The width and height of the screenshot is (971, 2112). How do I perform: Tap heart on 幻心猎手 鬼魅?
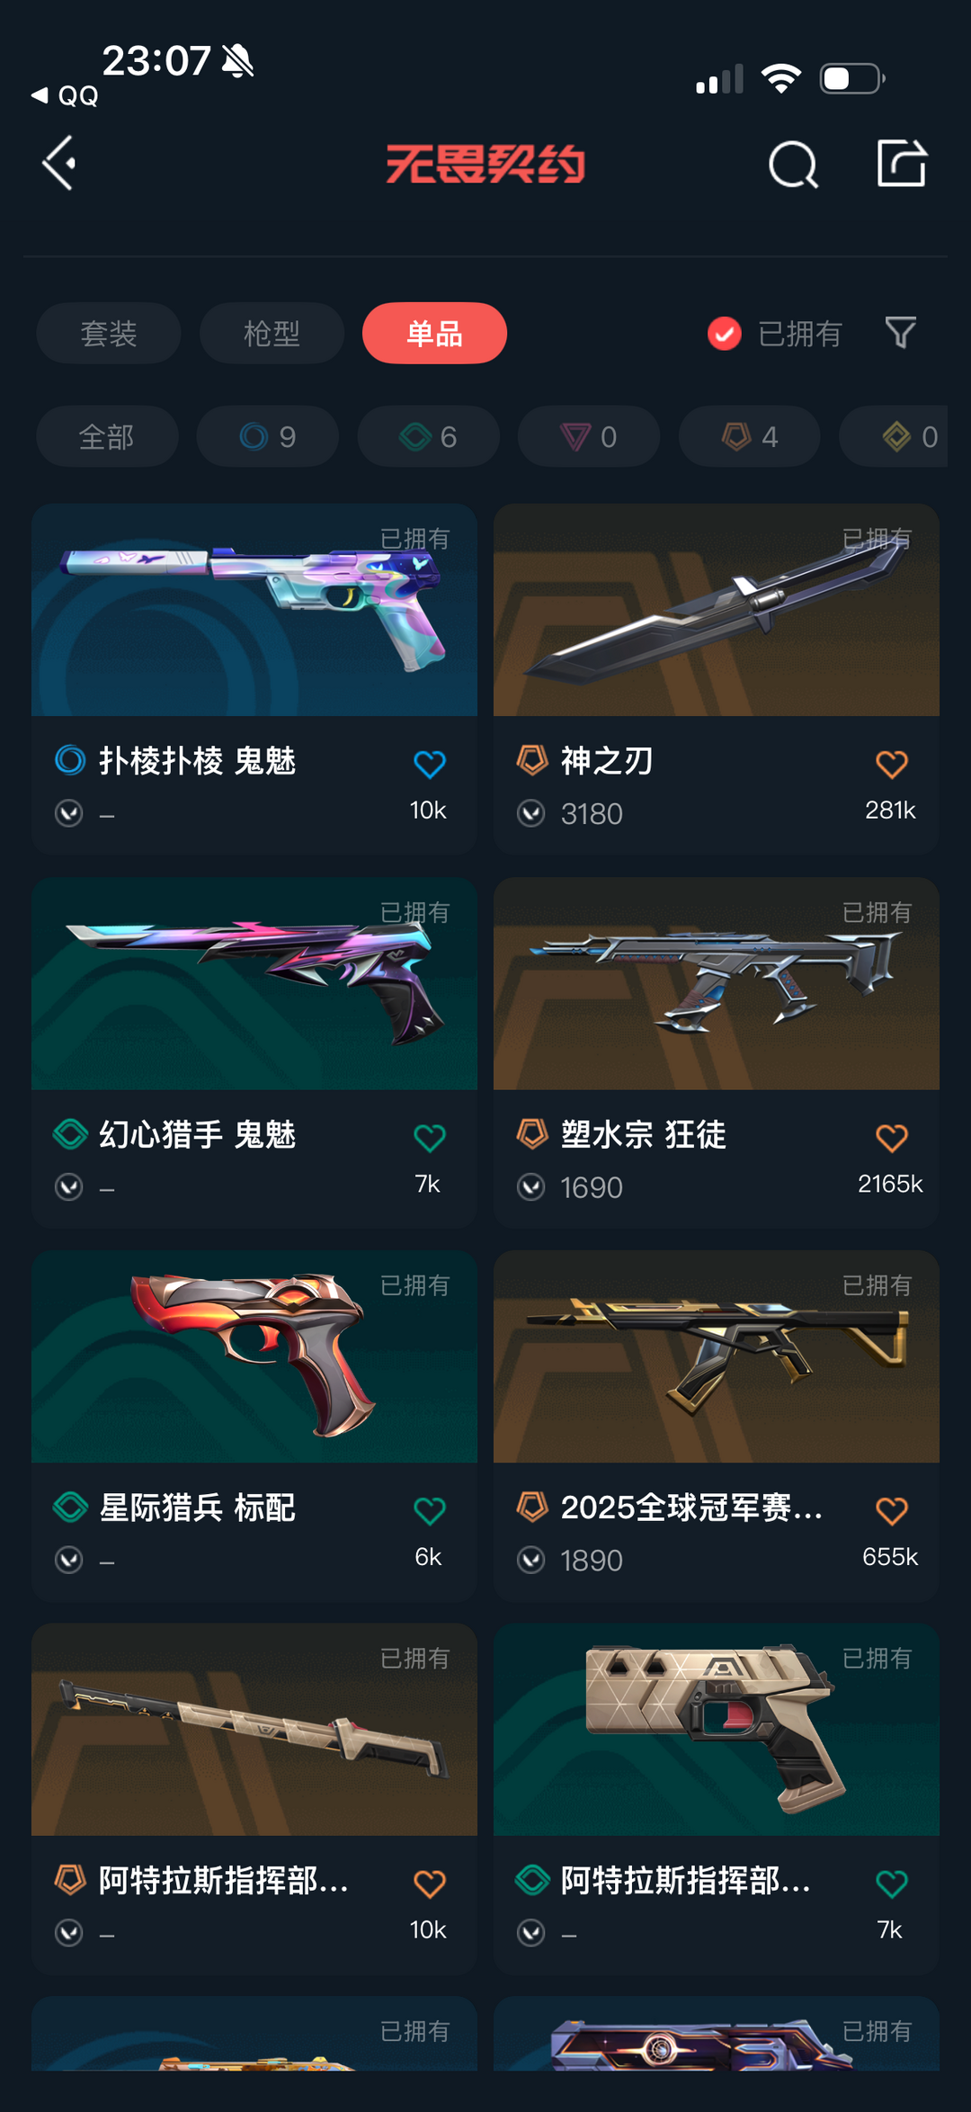[x=430, y=1138]
